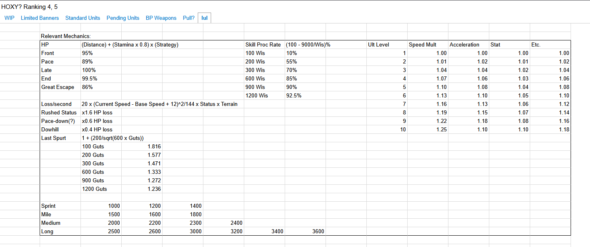Viewport: 590px width, 247px height.
Task: Click the 'HOXY? Ranking 4, 5' title
Action: [x=30, y=6]
